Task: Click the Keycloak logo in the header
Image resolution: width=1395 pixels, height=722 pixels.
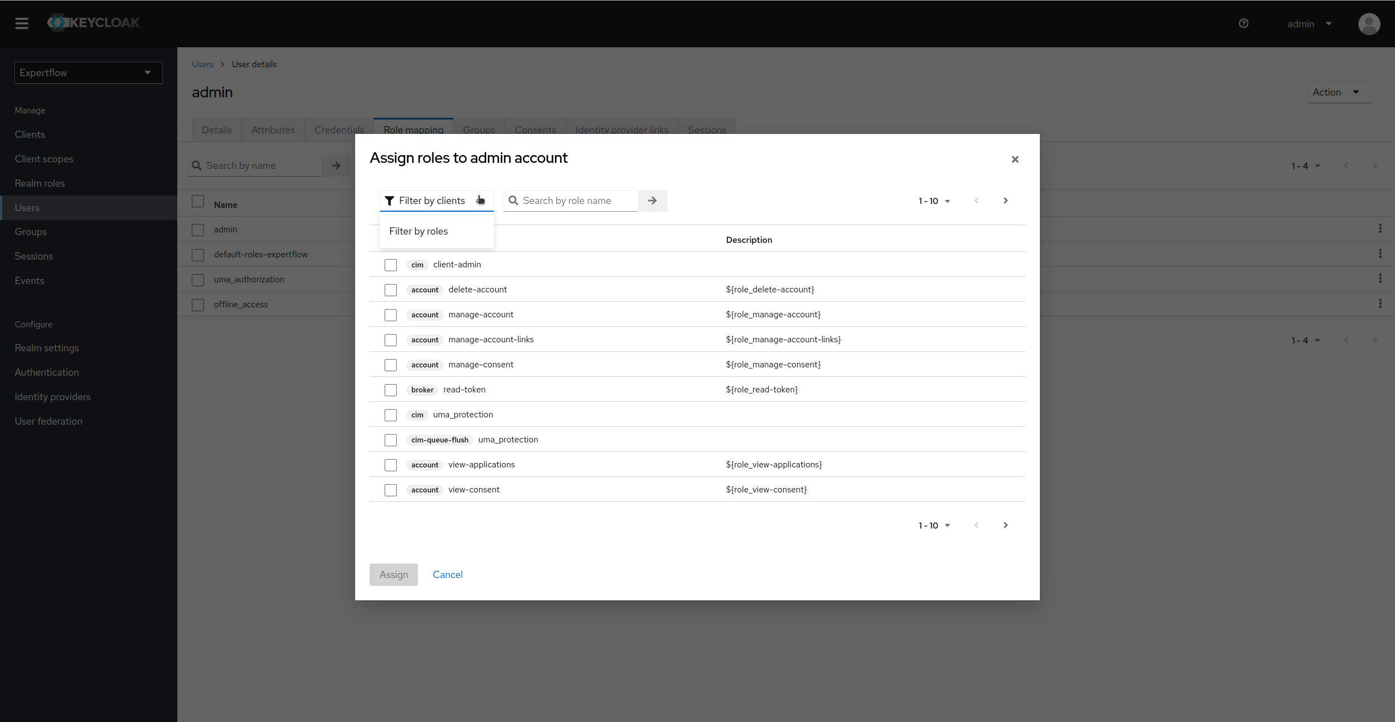Action: click(93, 22)
